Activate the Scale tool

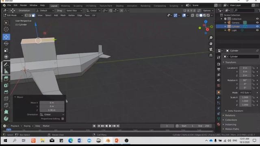point(6,50)
